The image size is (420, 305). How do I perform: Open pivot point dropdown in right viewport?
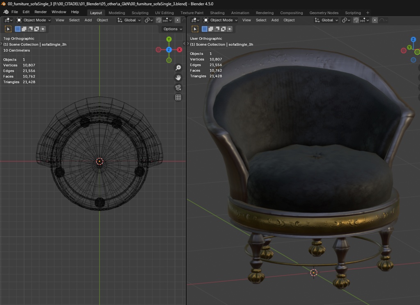tap(346, 20)
